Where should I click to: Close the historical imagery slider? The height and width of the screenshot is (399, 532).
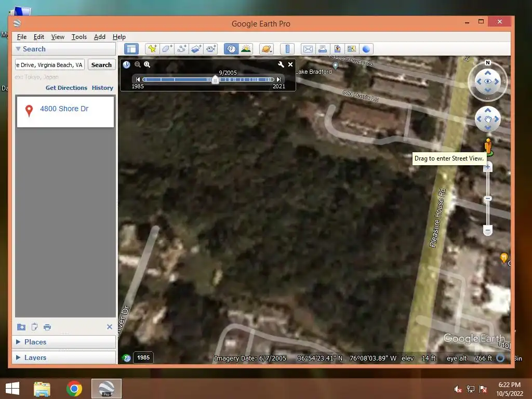(x=290, y=64)
